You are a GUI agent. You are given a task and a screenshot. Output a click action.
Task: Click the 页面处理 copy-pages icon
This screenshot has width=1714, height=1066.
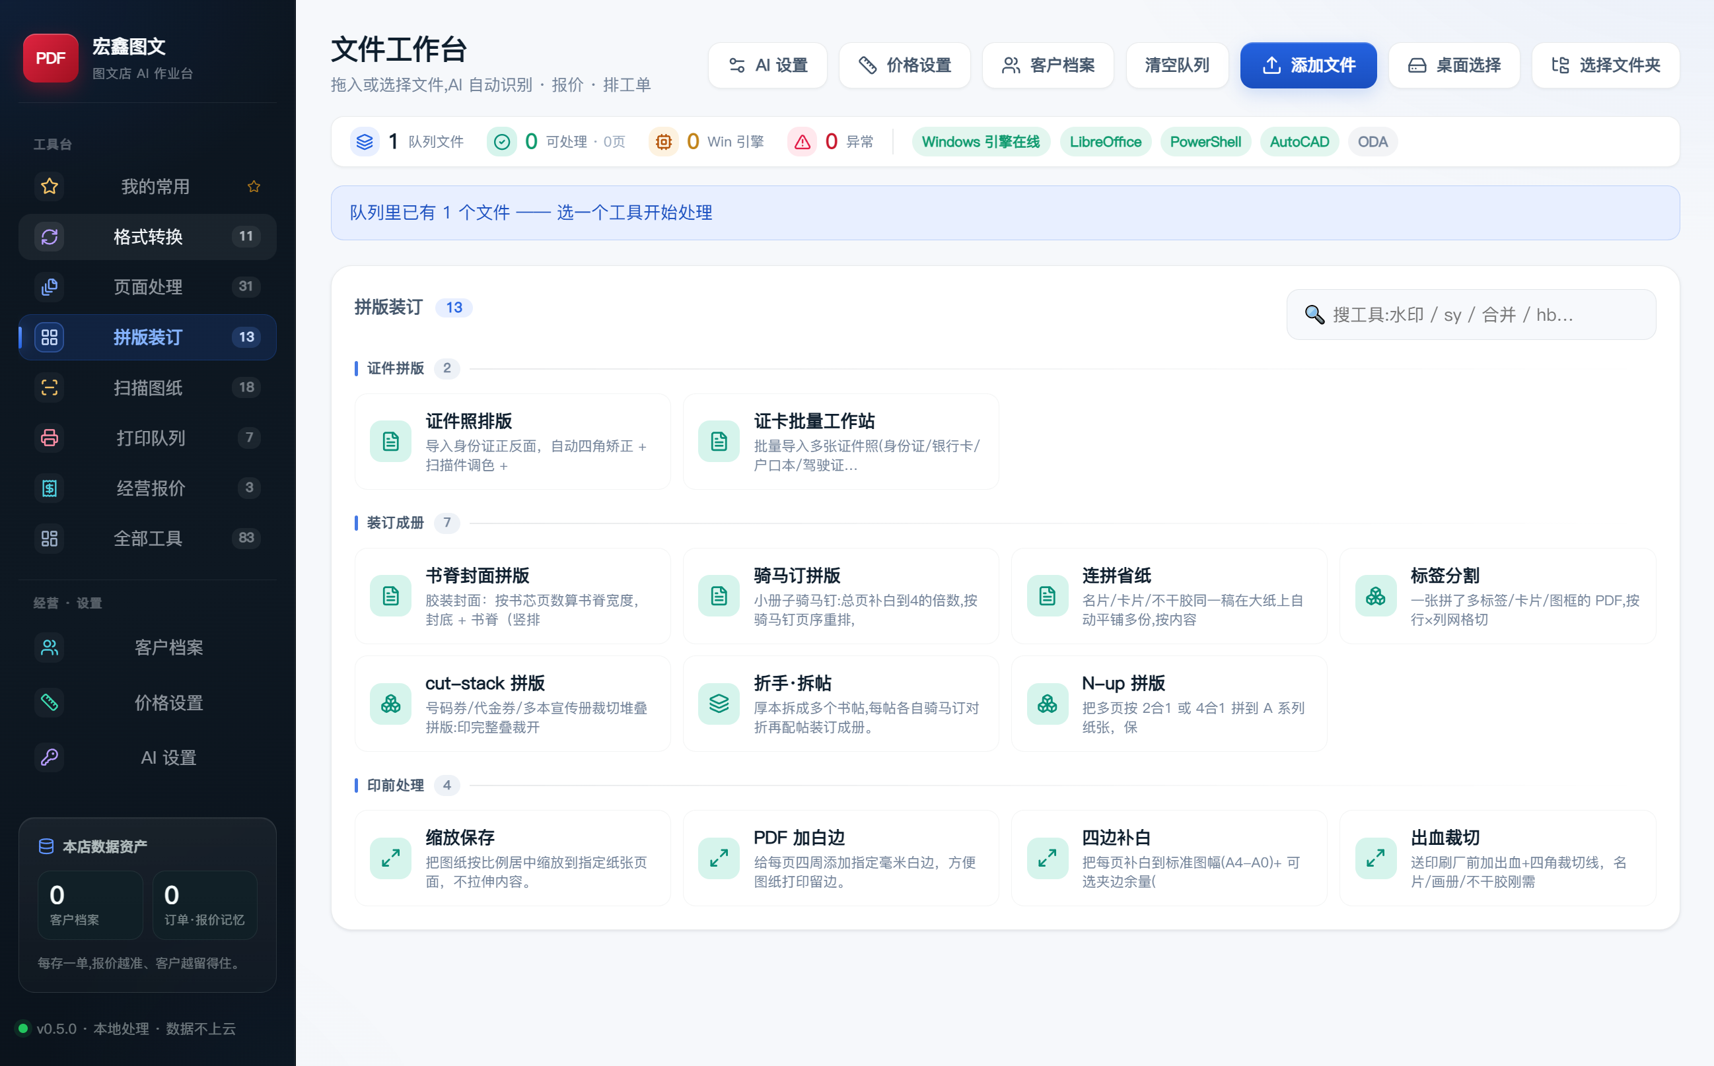click(x=50, y=286)
